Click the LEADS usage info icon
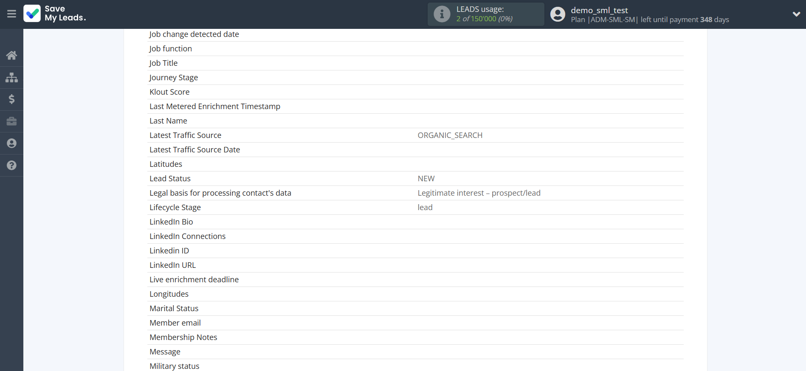This screenshot has width=806, height=371. (442, 14)
